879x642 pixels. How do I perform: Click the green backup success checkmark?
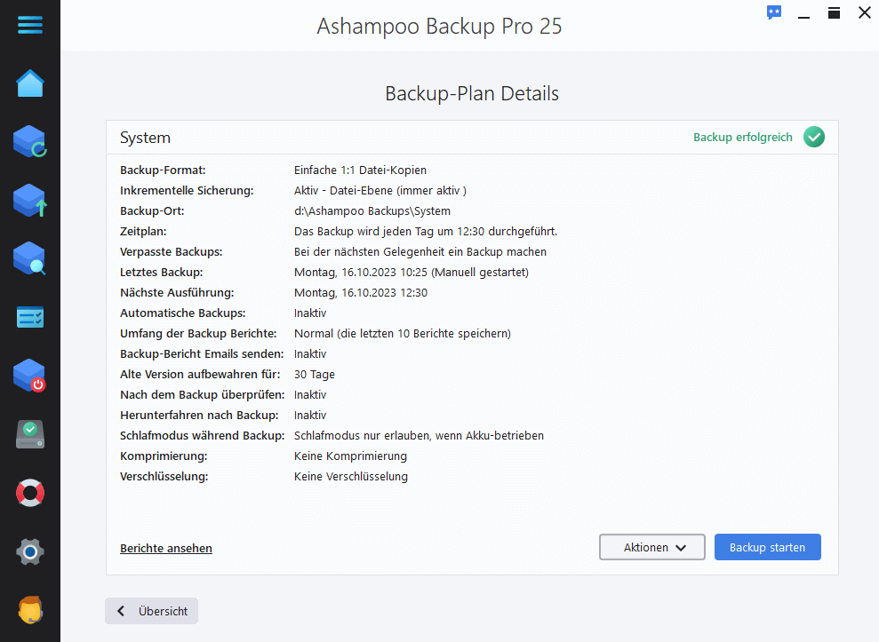tap(814, 138)
